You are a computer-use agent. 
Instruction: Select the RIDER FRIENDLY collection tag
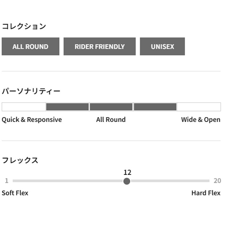(100, 47)
